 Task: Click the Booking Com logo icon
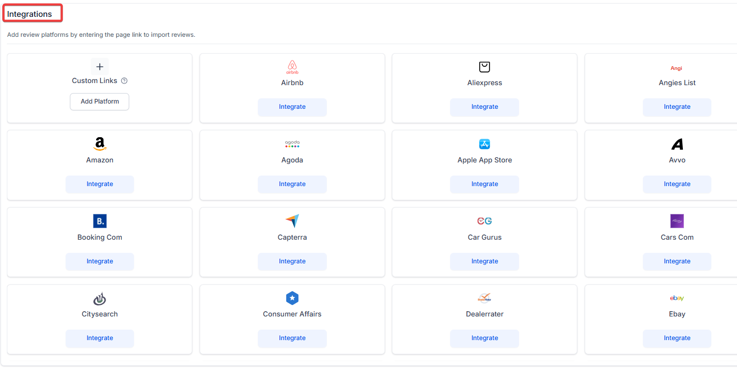point(100,221)
